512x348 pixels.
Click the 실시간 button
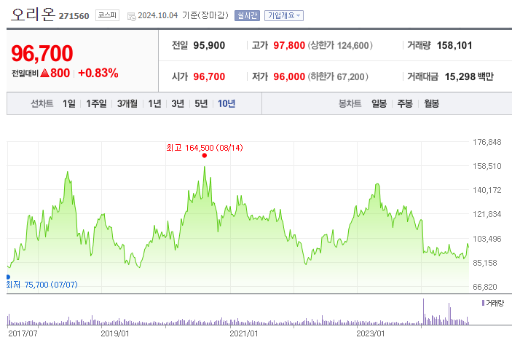click(x=247, y=15)
